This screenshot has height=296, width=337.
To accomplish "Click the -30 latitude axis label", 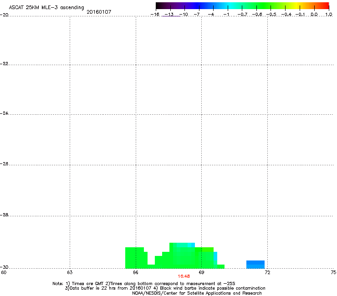I will tap(4, 267).
